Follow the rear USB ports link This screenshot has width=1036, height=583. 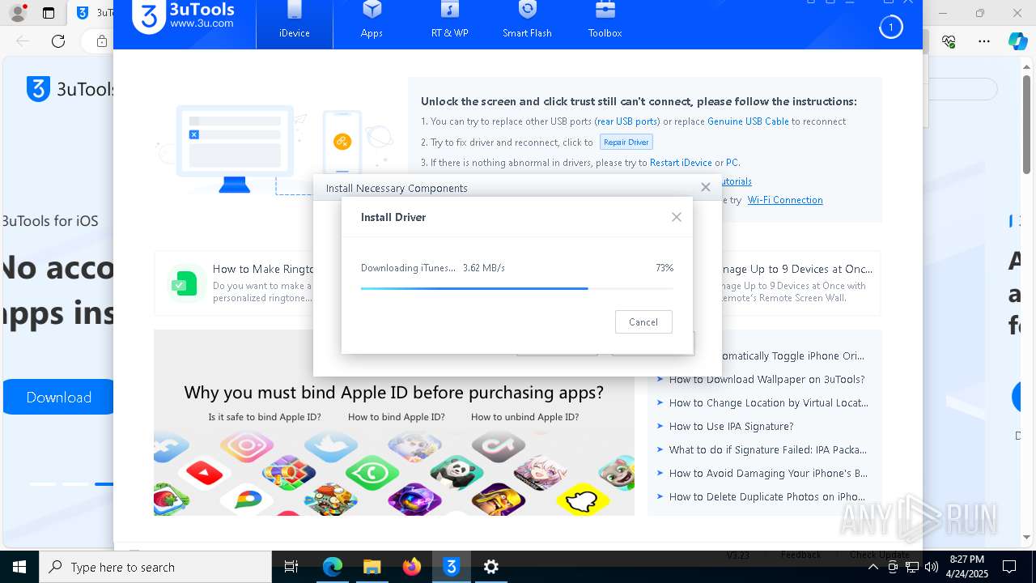pos(627,121)
